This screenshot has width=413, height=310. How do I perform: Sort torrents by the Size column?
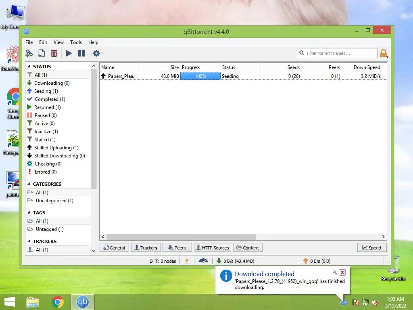[x=160, y=67]
